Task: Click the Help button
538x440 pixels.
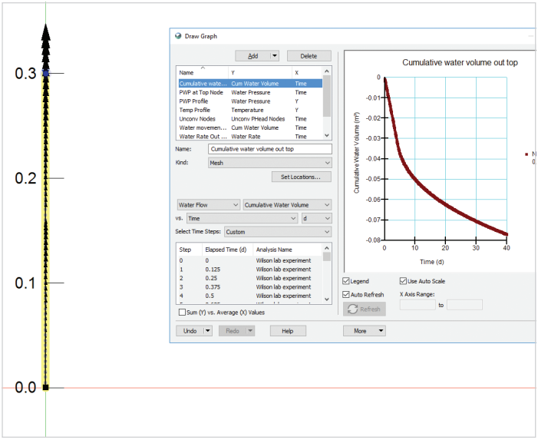Action: tap(288, 331)
